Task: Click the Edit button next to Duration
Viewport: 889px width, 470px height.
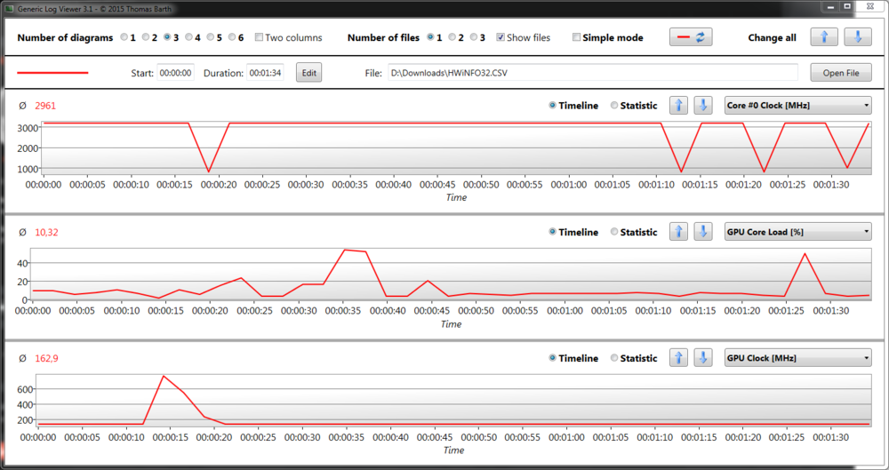Action: pyautogui.click(x=308, y=73)
